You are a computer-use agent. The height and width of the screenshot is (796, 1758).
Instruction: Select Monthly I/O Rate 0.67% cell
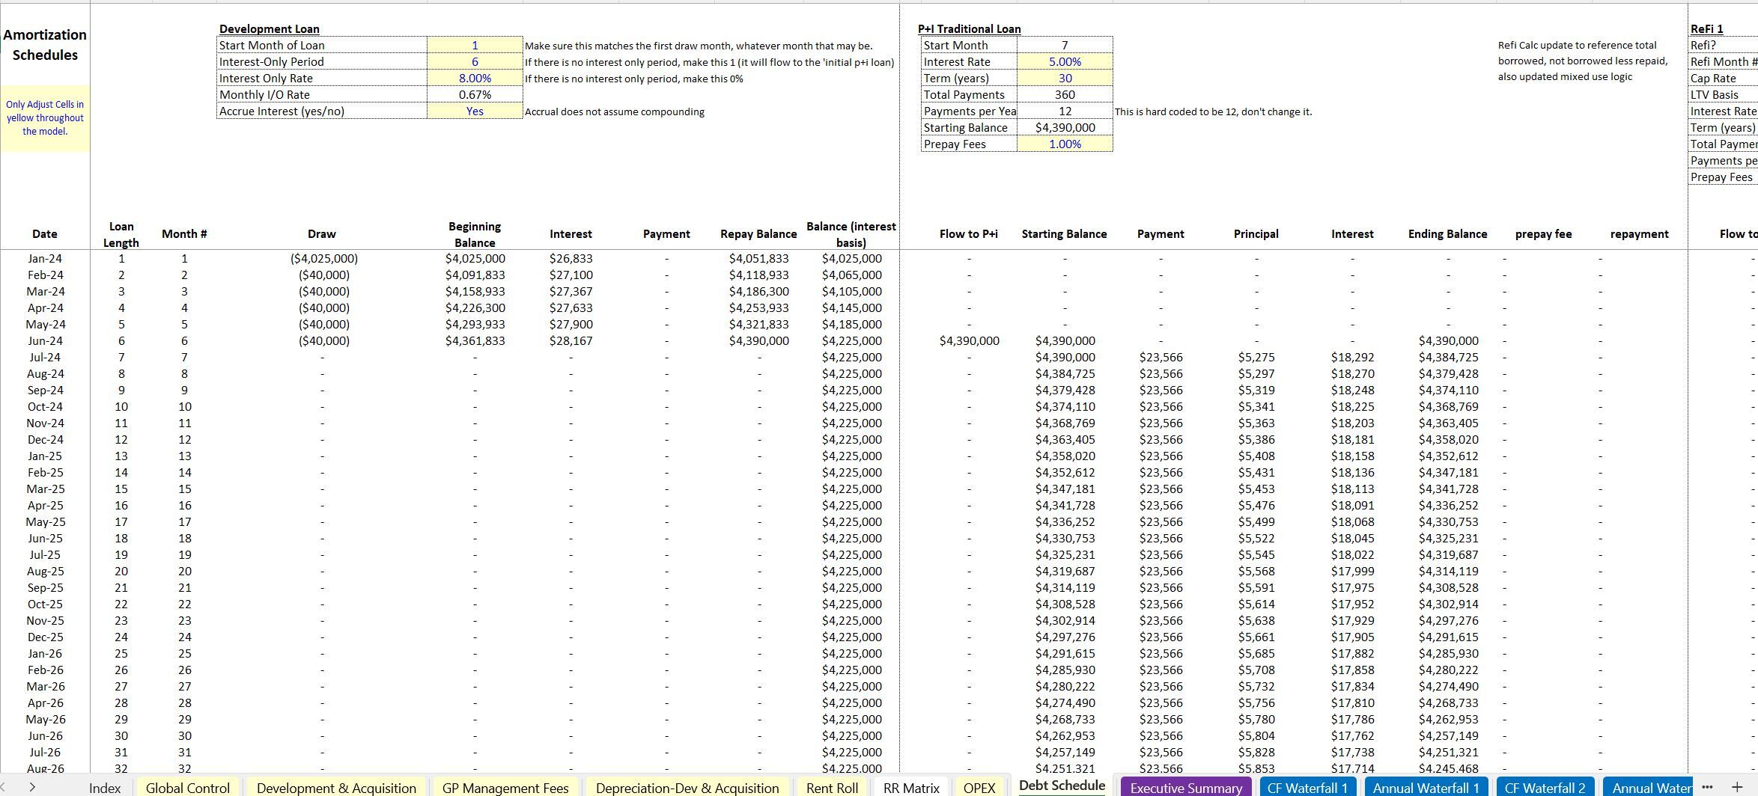pos(475,95)
